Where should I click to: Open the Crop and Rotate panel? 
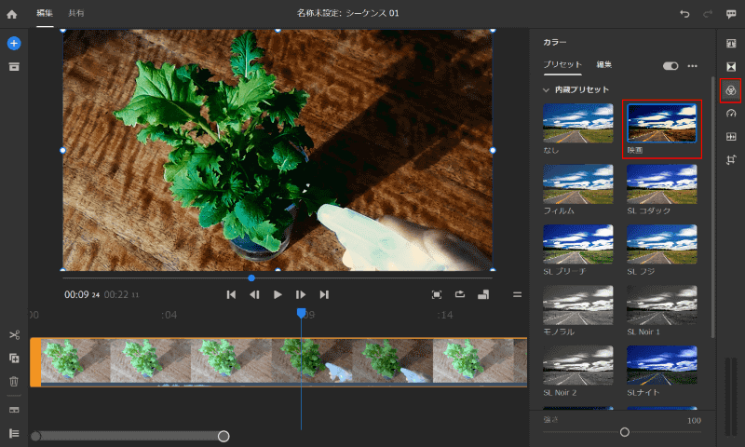pos(731,160)
